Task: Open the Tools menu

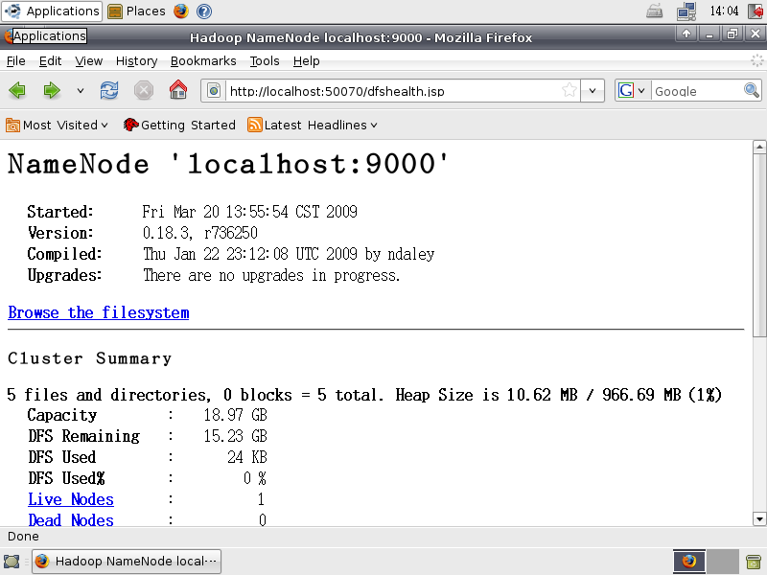Action: coord(265,61)
